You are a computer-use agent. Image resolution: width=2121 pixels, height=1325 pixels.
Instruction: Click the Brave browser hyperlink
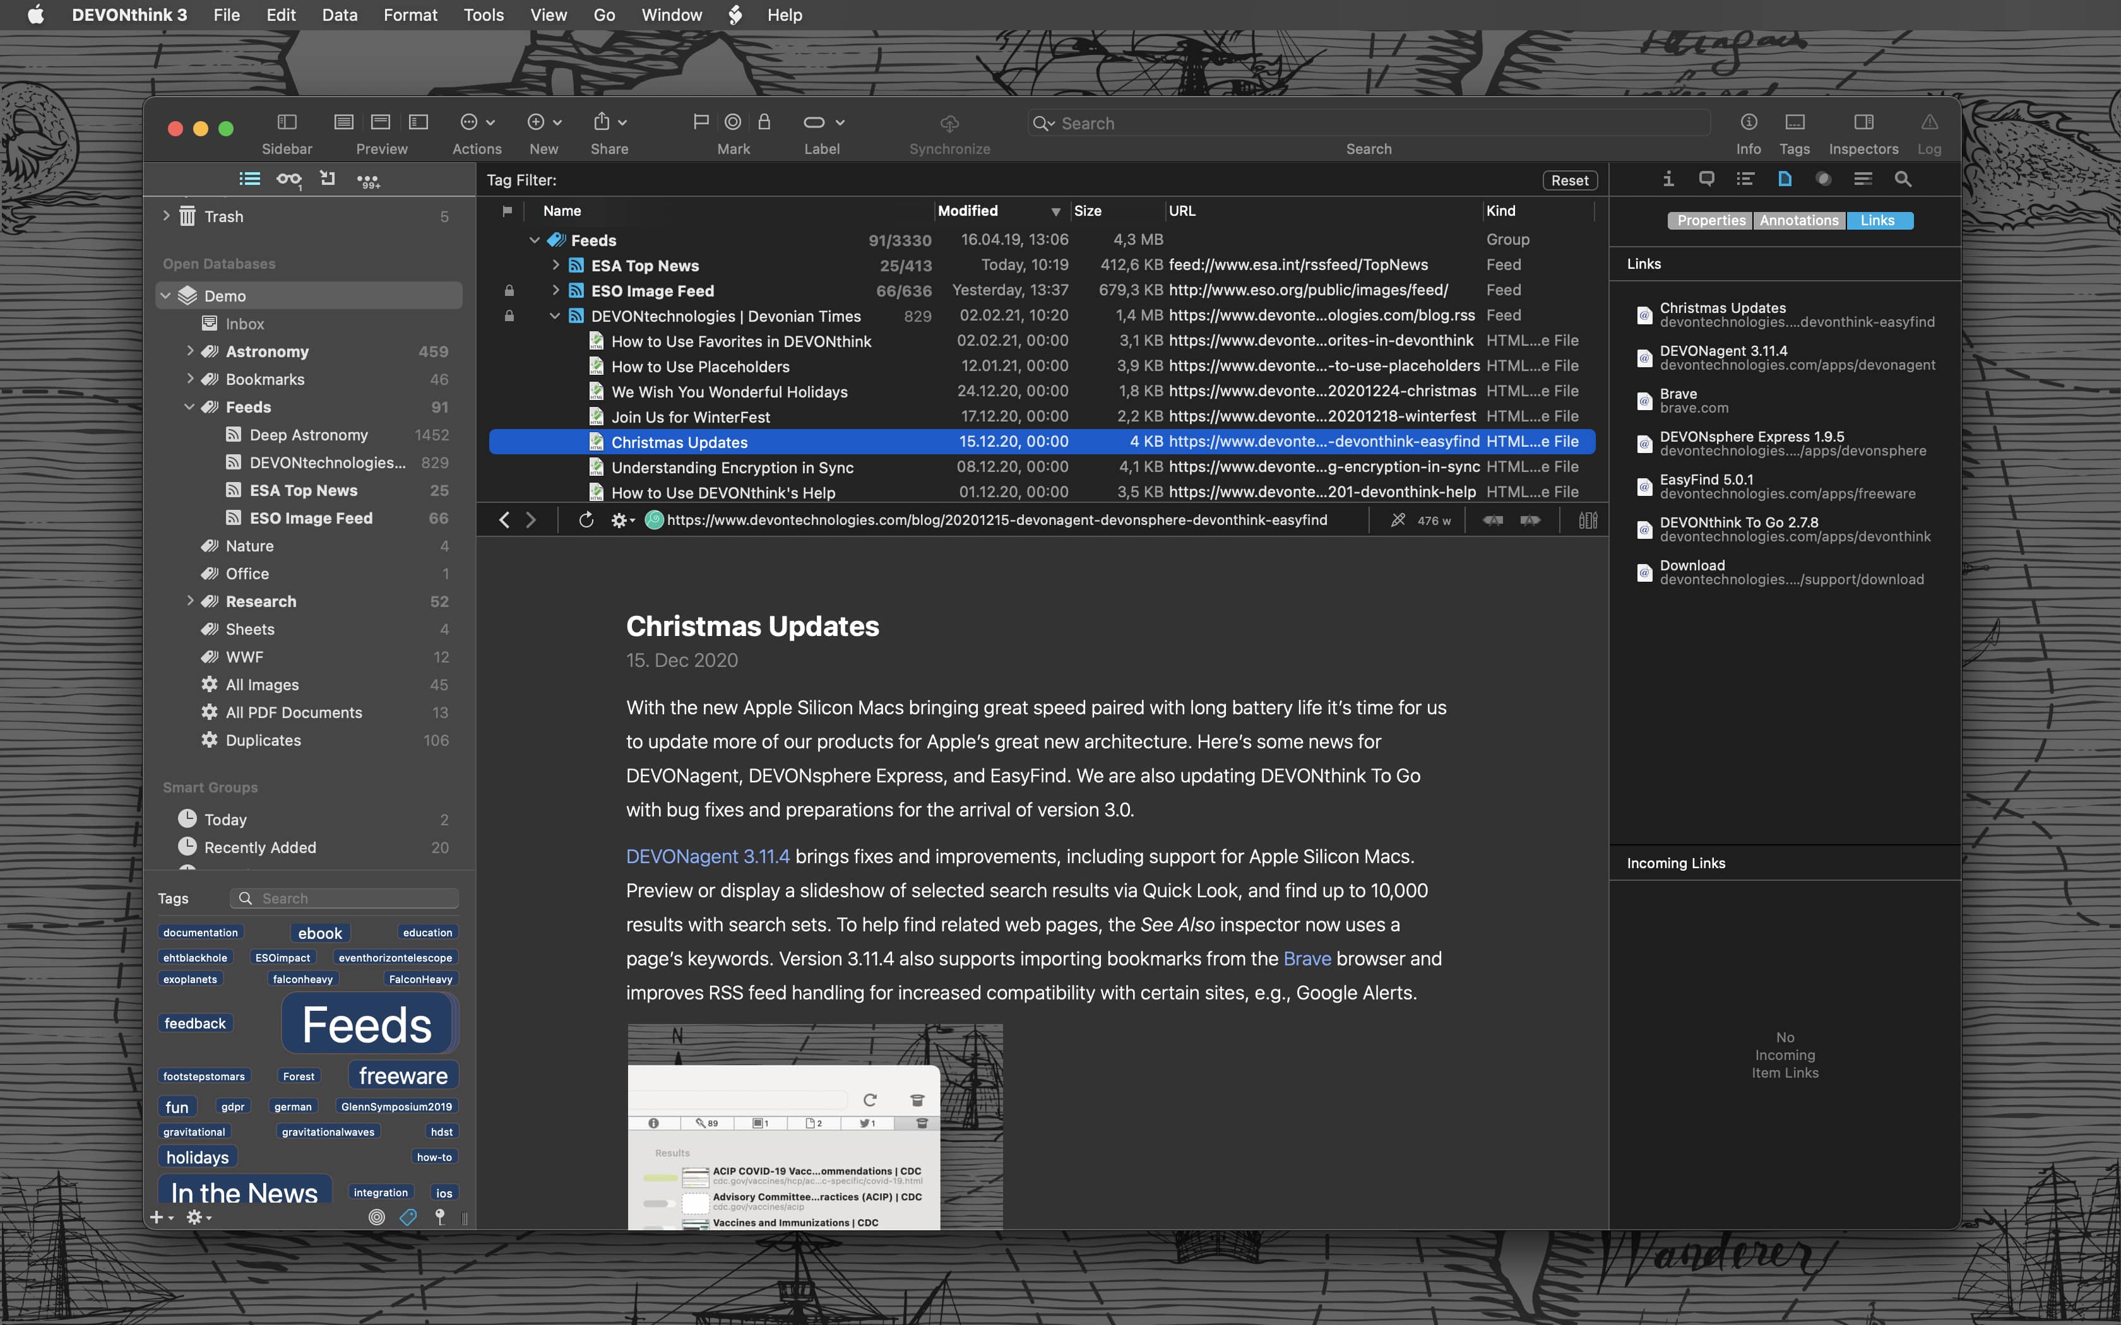[x=1305, y=957]
